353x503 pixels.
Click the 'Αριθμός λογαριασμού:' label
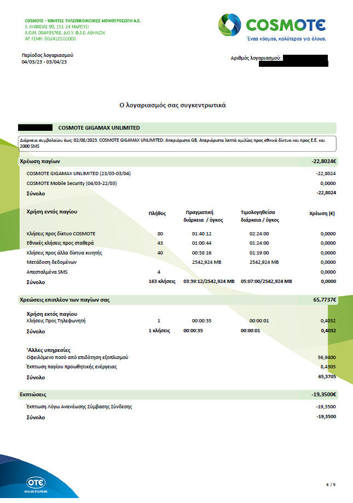[x=256, y=58]
